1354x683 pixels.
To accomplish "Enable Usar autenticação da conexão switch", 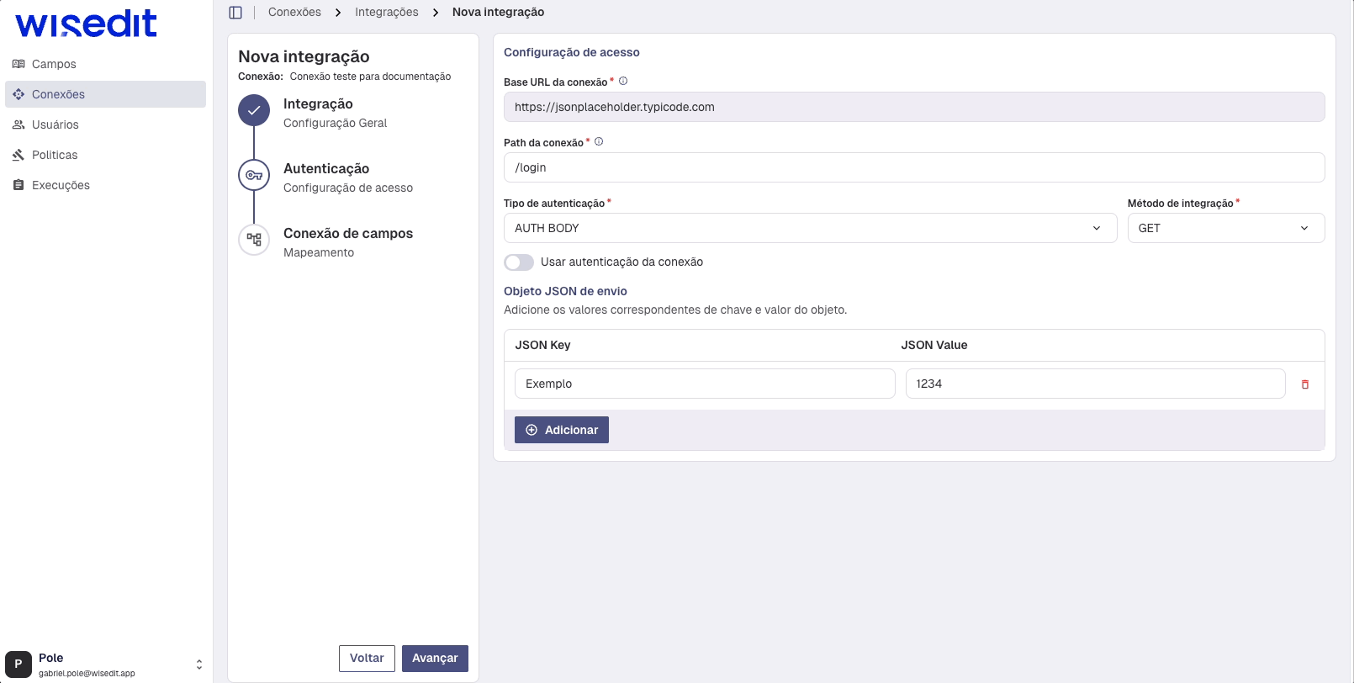I will pyautogui.click(x=519, y=262).
